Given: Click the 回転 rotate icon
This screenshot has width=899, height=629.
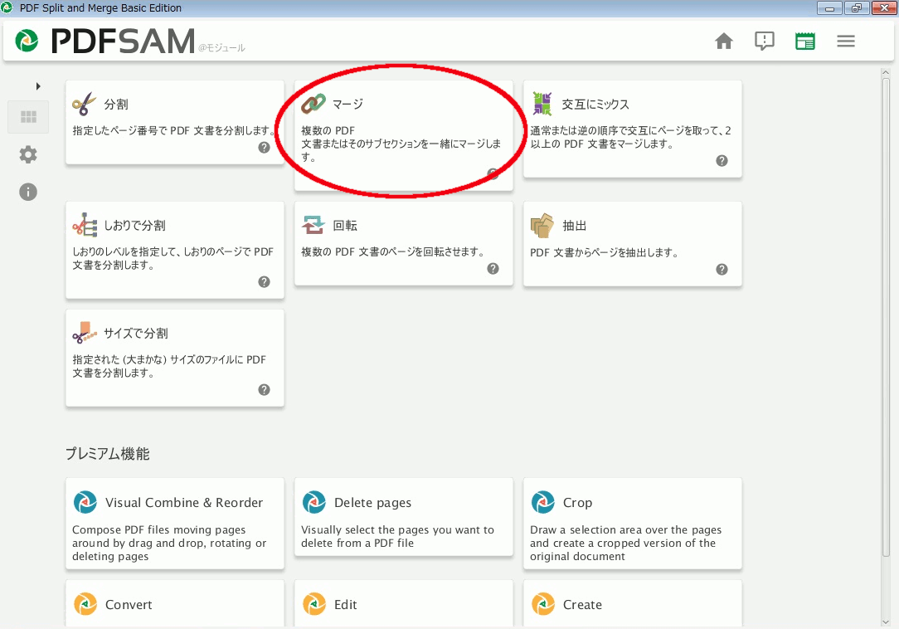Looking at the screenshot, I should 313,225.
